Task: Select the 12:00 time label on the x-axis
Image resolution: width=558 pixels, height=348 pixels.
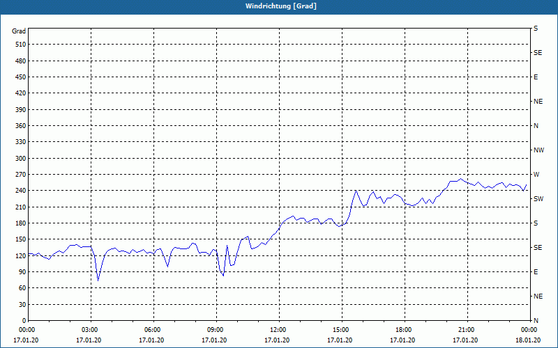Action: click(x=277, y=330)
